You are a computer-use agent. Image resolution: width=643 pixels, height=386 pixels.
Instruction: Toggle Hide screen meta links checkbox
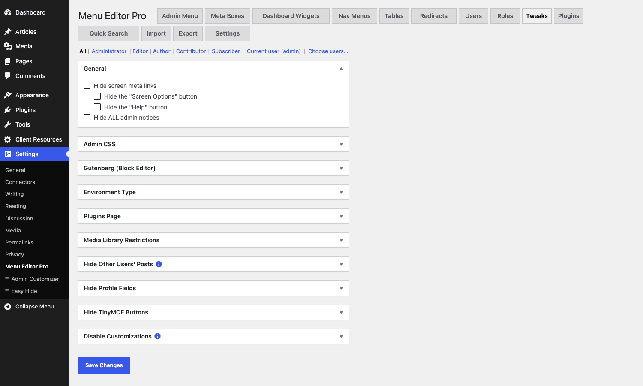pos(87,85)
